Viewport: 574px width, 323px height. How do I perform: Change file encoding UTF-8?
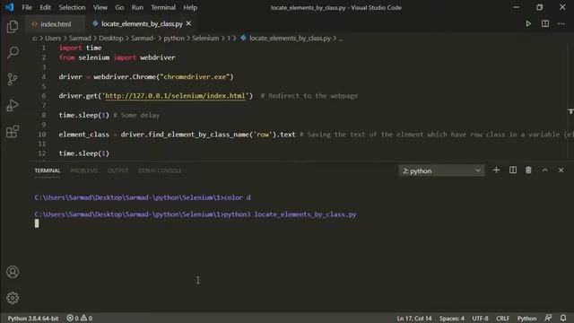pyautogui.click(x=480, y=319)
